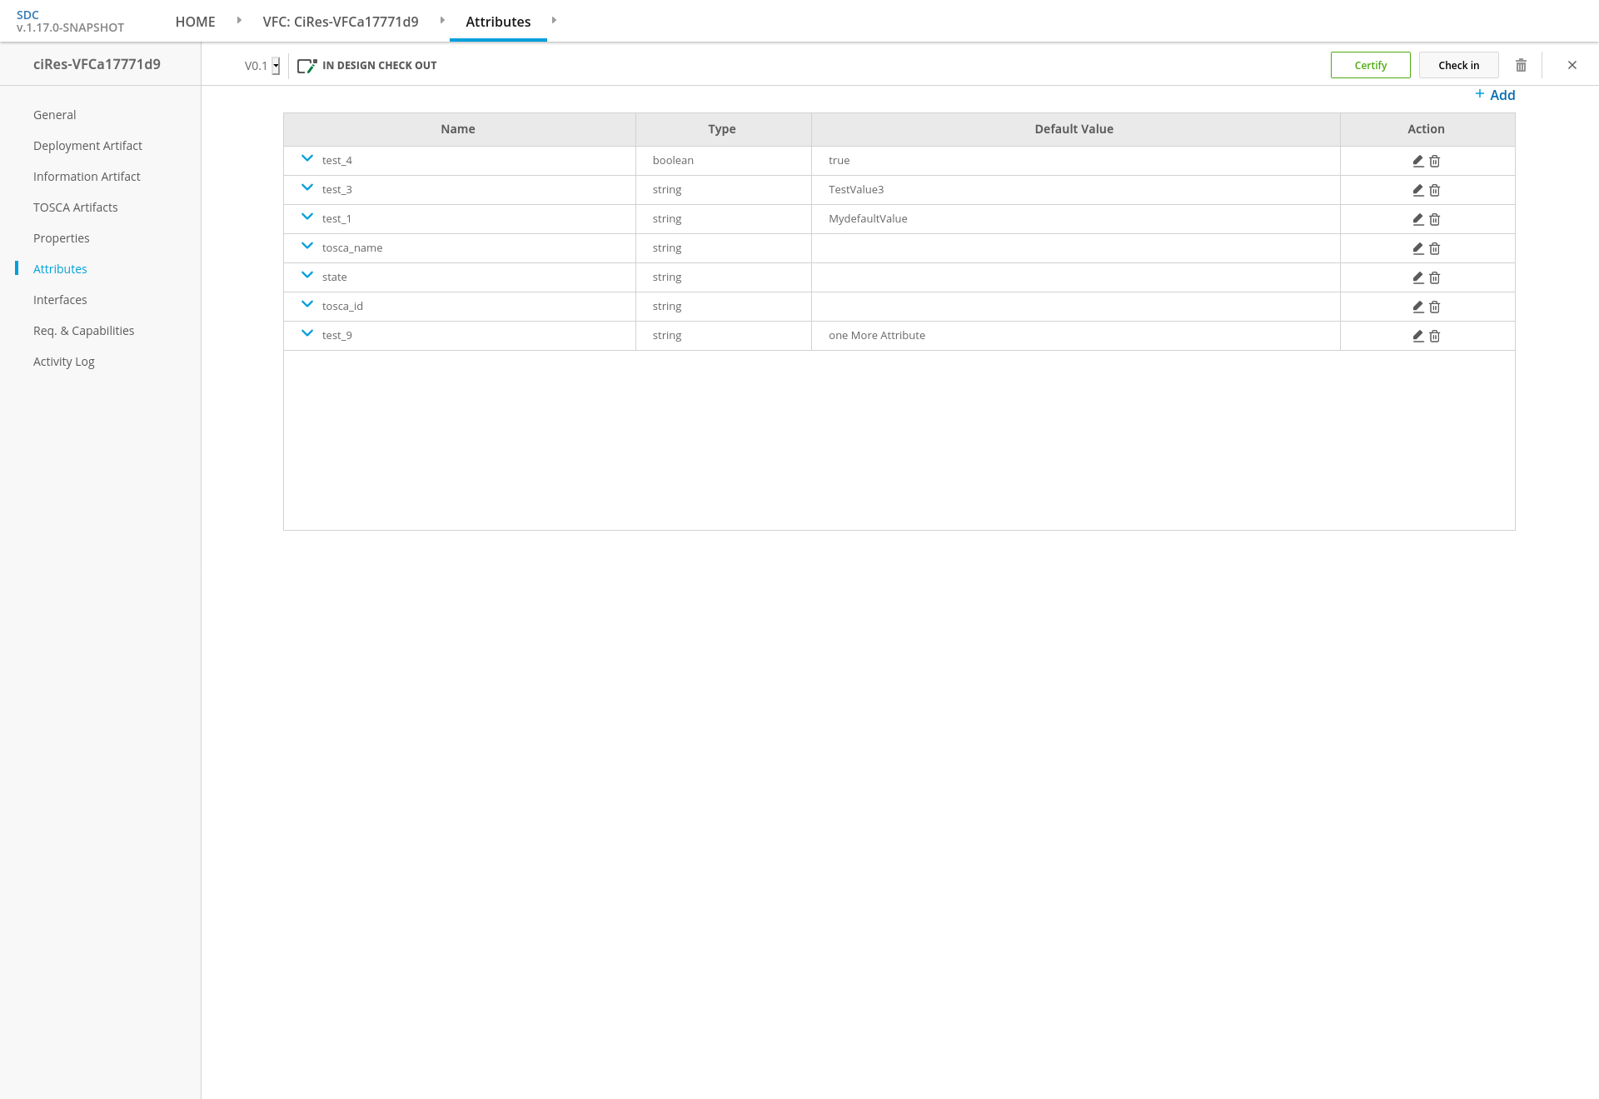
Task: Open TOSCA Artifacts section
Action: 75,207
